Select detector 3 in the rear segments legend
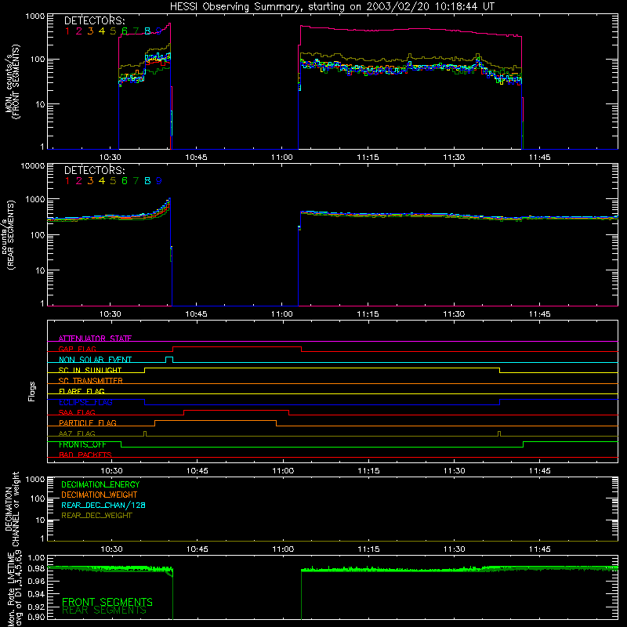 point(90,181)
